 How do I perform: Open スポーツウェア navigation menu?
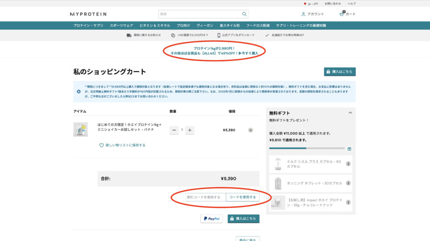tap(121, 26)
